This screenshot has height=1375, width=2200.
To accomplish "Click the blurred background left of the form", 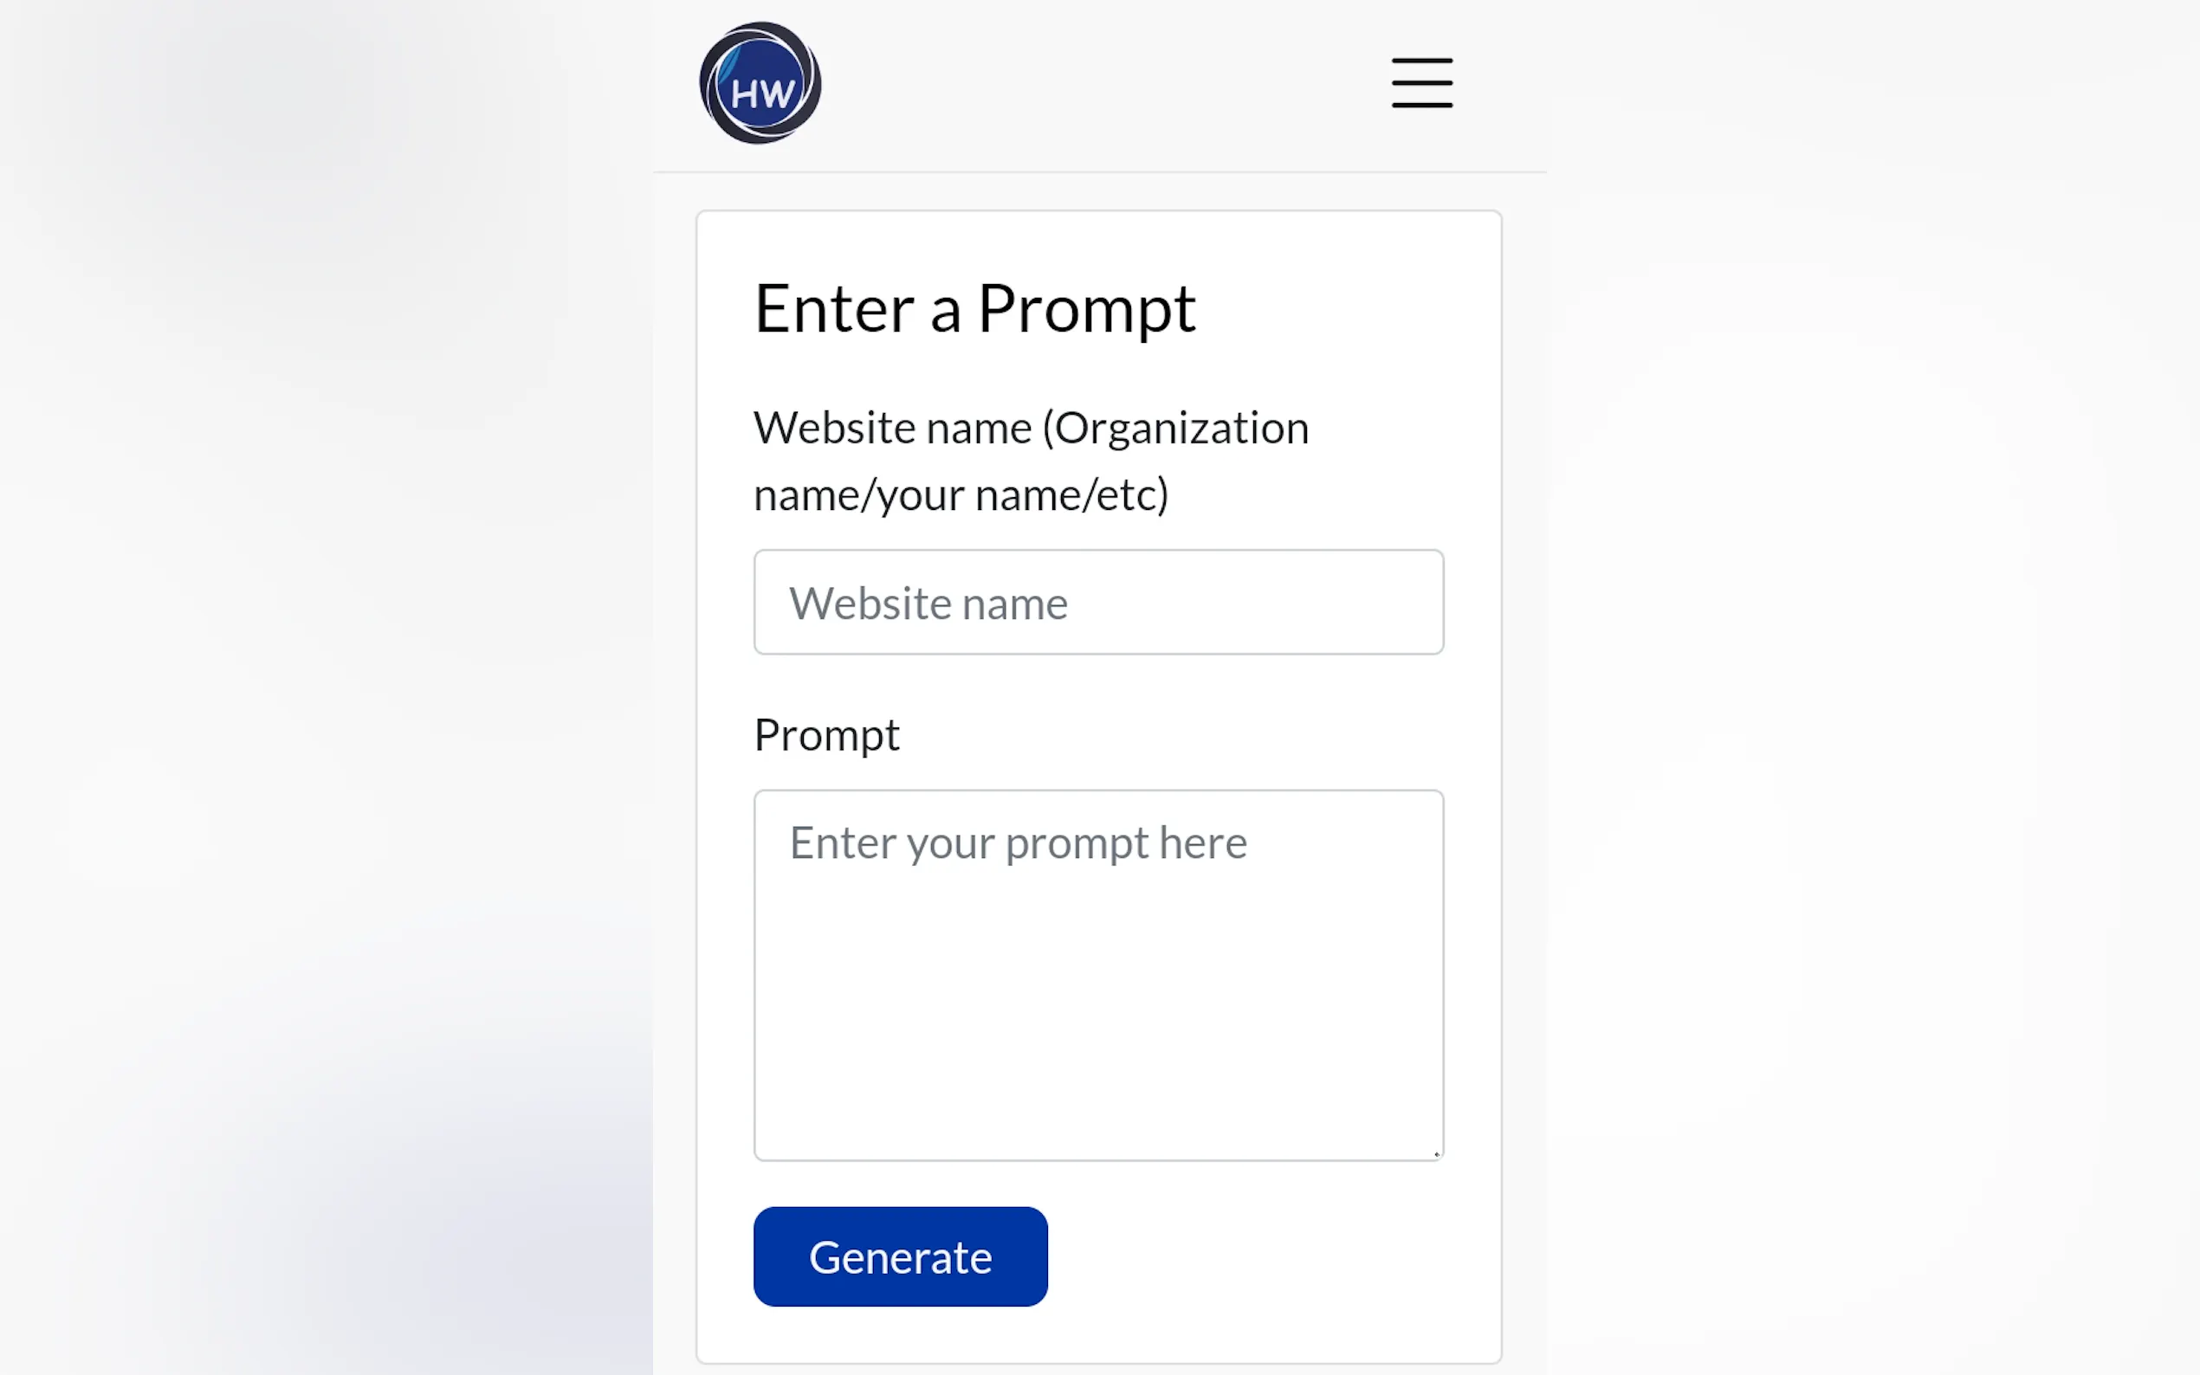I will coord(319,682).
